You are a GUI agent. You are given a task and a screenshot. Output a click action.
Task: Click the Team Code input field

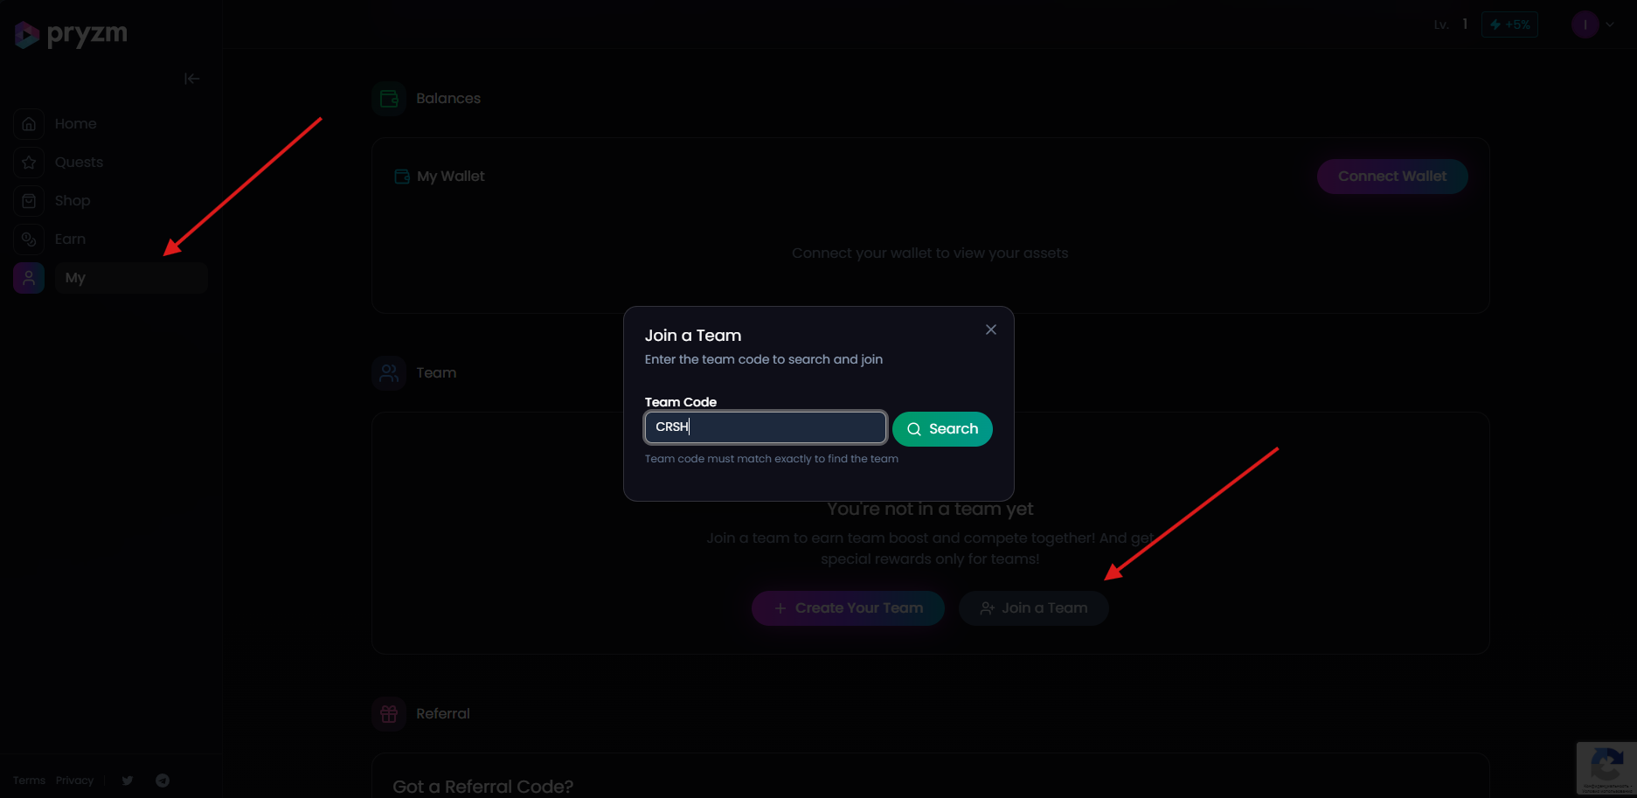coord(765,427)
